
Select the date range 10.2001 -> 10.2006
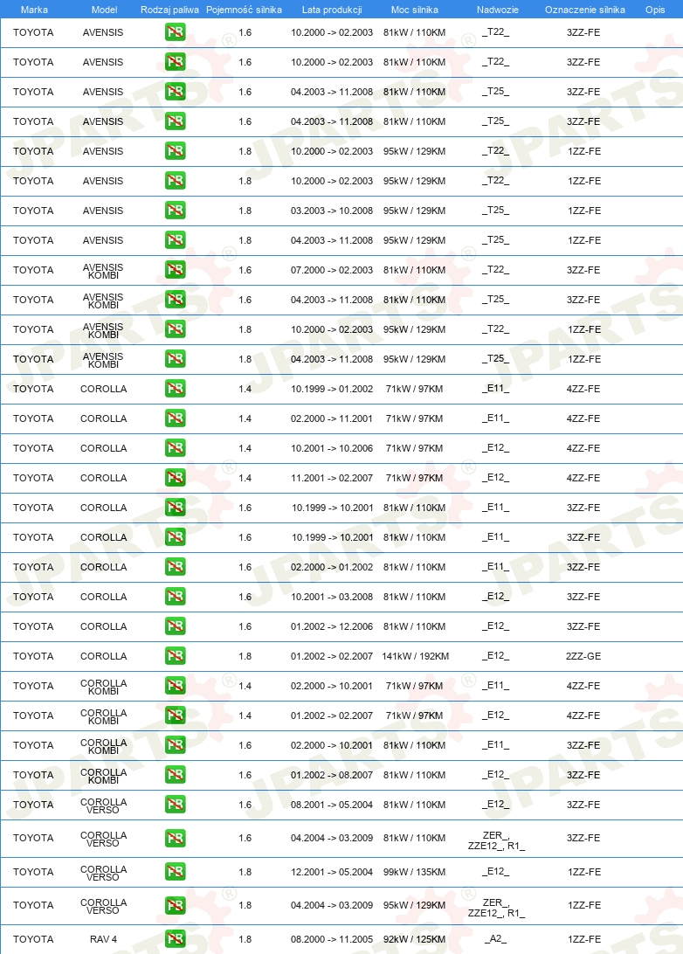pos(332,448)
